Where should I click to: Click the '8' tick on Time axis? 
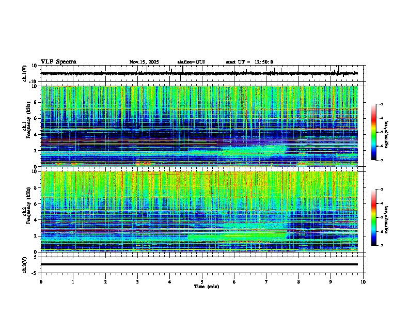click(298, 282)
